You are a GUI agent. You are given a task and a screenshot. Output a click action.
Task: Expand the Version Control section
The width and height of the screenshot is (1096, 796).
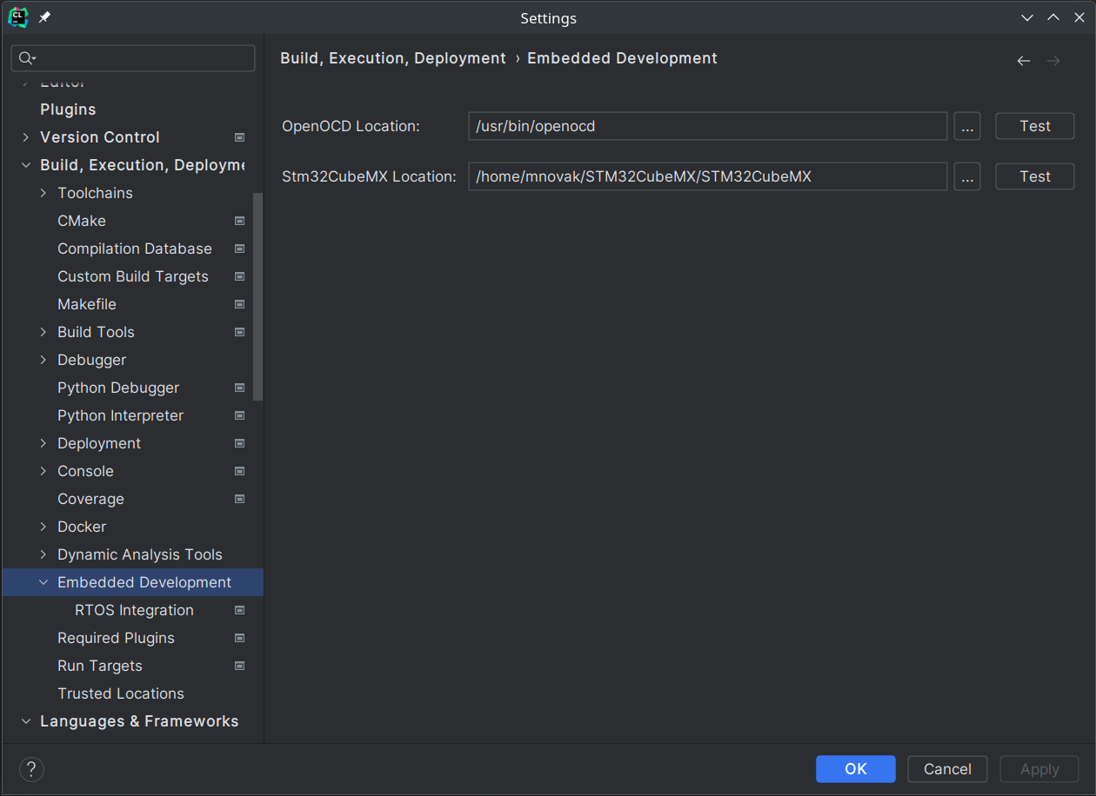click(x=25, y=137)
